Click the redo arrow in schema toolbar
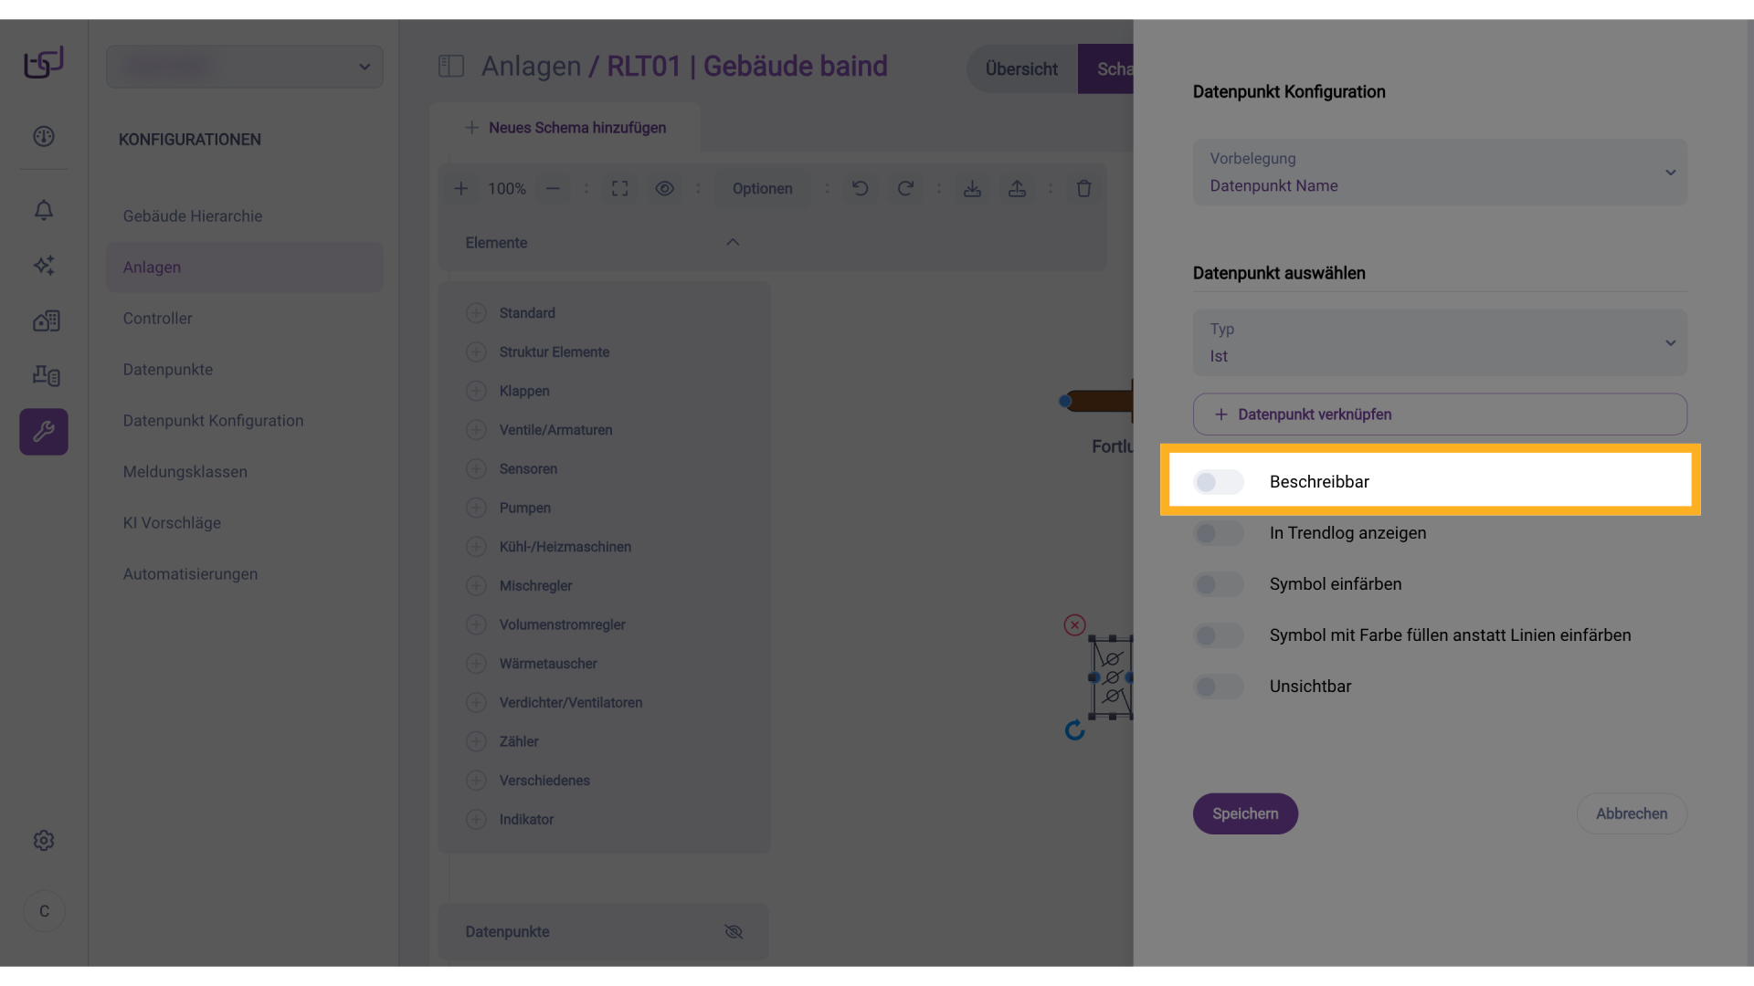Screen dimensions: 1754x986 [x=904, y=188]
